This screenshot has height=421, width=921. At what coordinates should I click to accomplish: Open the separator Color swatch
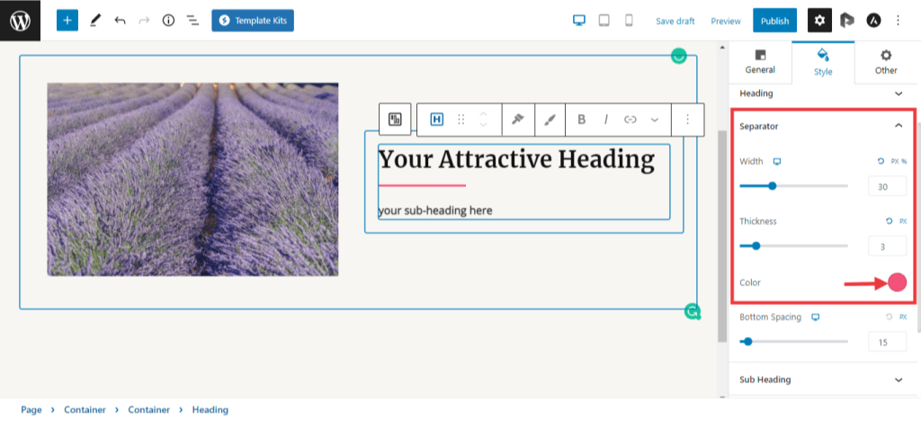click(897, 283)
